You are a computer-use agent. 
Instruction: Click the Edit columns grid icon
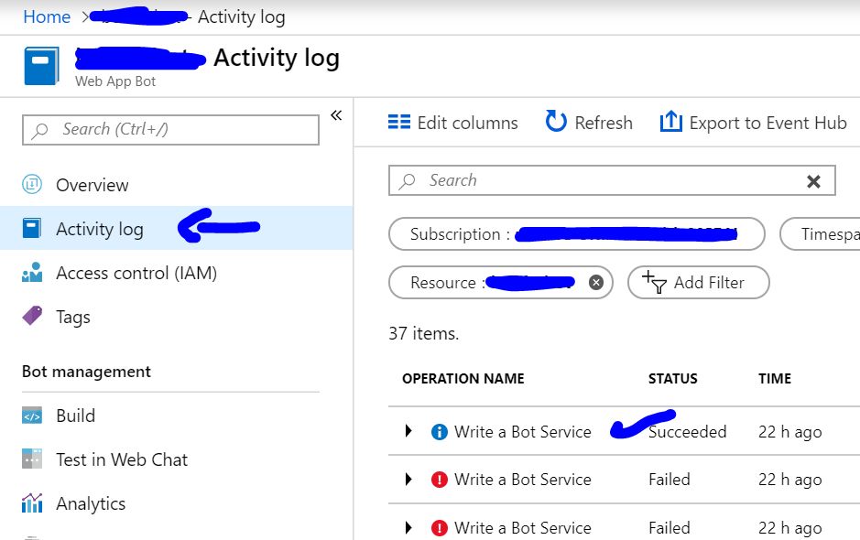398,122
